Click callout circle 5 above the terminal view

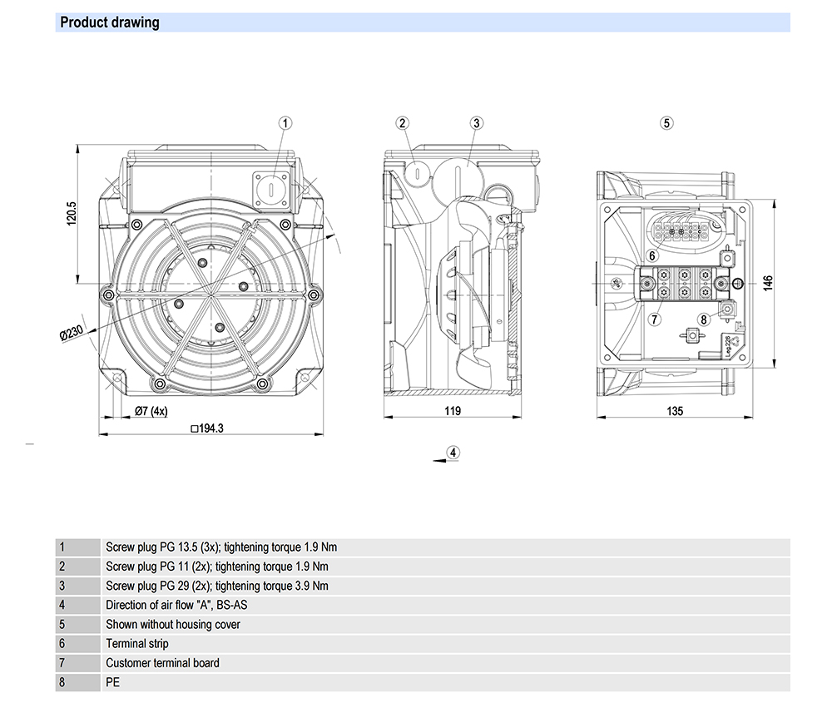[666, 123]
